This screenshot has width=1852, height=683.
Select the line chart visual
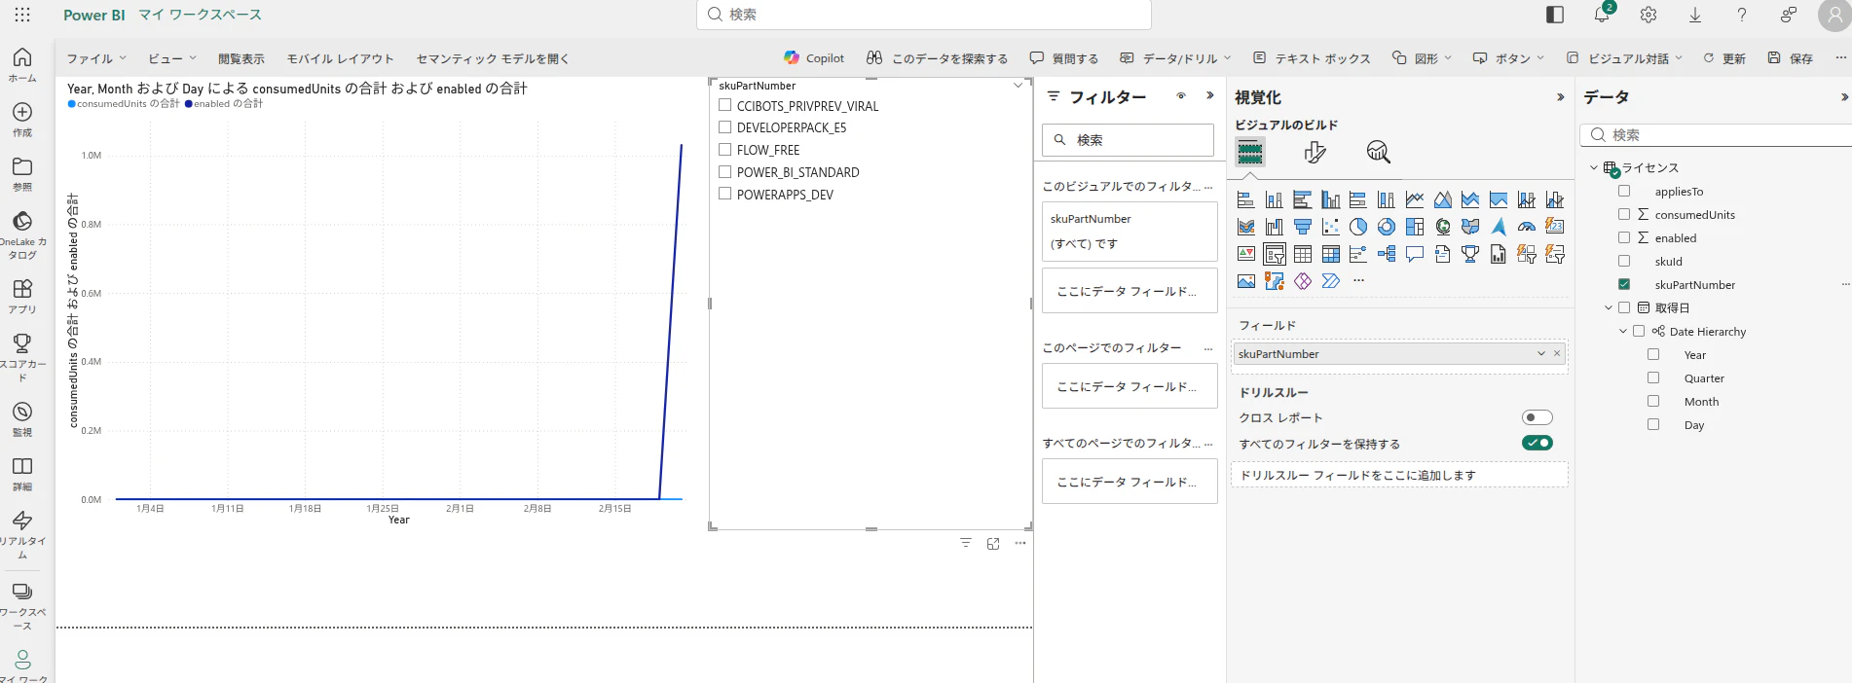1414,199
